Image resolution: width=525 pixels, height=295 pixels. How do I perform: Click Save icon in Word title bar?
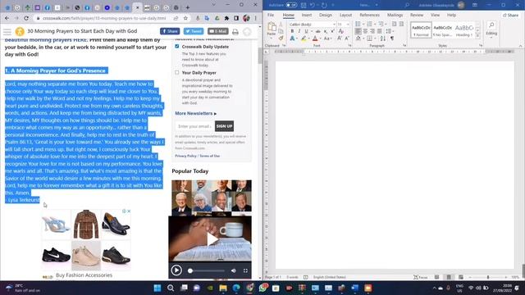[x=304, y=5]
